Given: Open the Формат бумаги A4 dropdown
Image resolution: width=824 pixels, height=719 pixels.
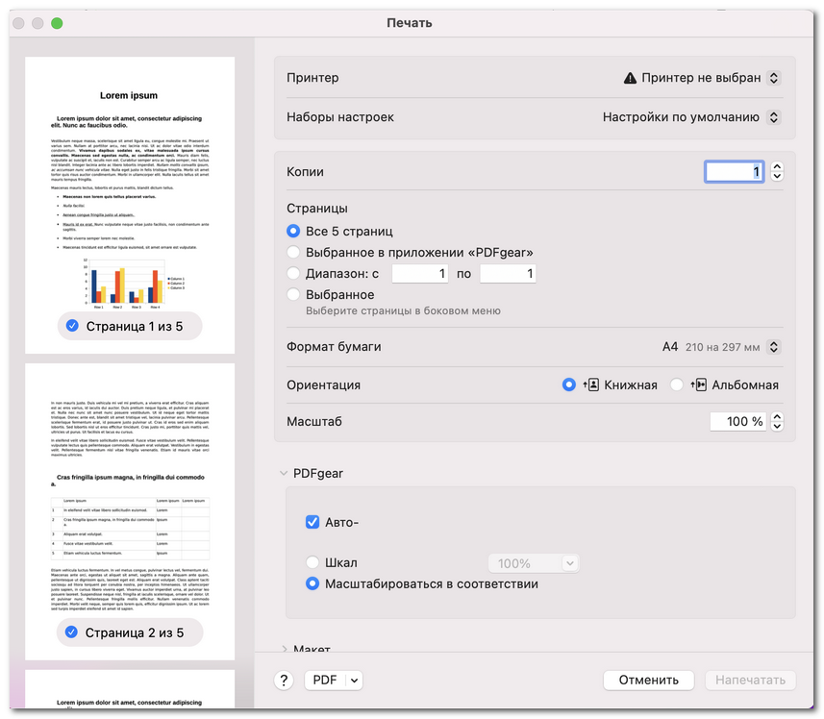Looking at the screenshot, I should (774, 347).
